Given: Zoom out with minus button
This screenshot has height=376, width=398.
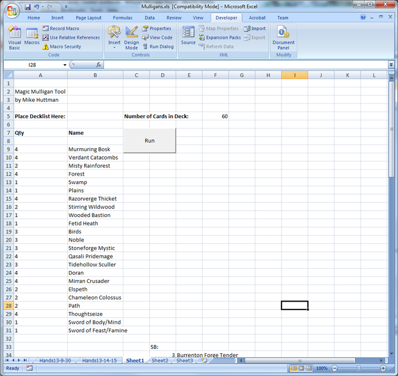Looking at the screenshot, I should 334,368.
